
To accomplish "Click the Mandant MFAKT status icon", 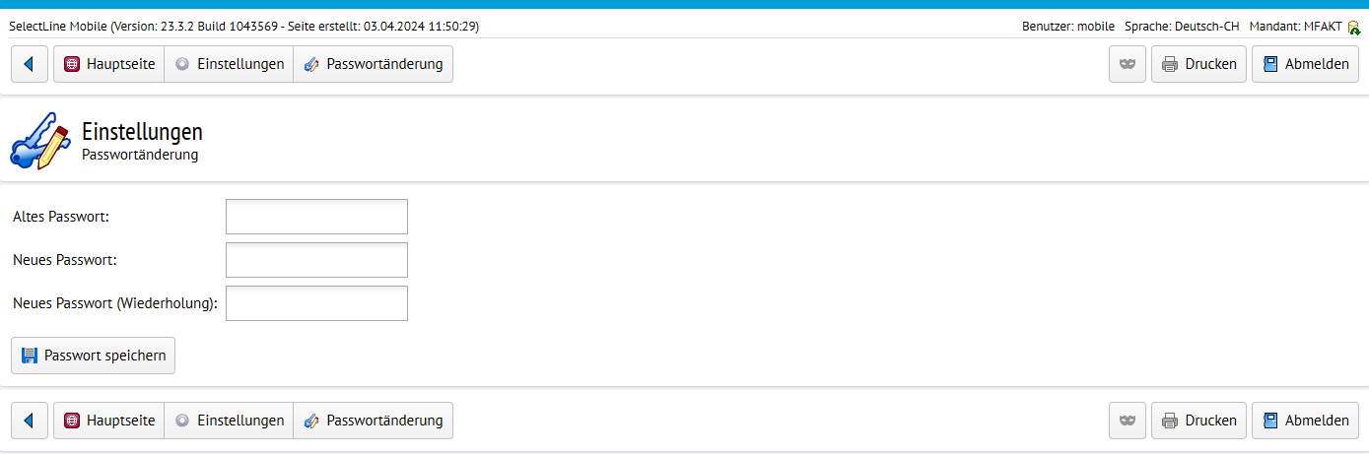I will click(1354, 28).
